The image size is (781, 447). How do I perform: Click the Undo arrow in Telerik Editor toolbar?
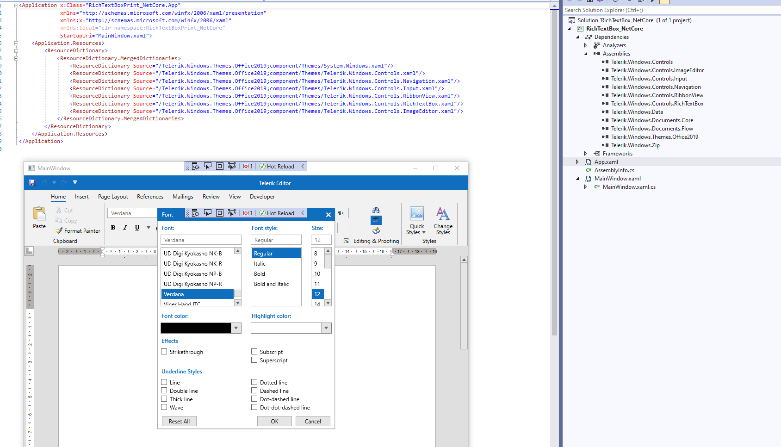coord(44,183)
